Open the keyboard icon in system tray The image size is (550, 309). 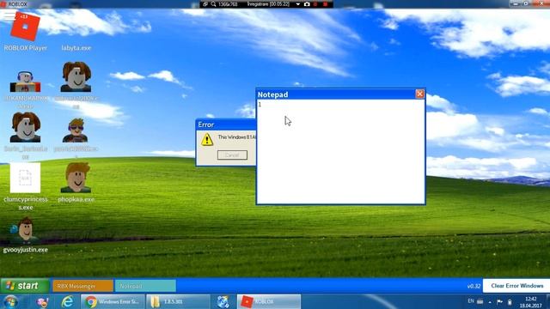[480, 301]
